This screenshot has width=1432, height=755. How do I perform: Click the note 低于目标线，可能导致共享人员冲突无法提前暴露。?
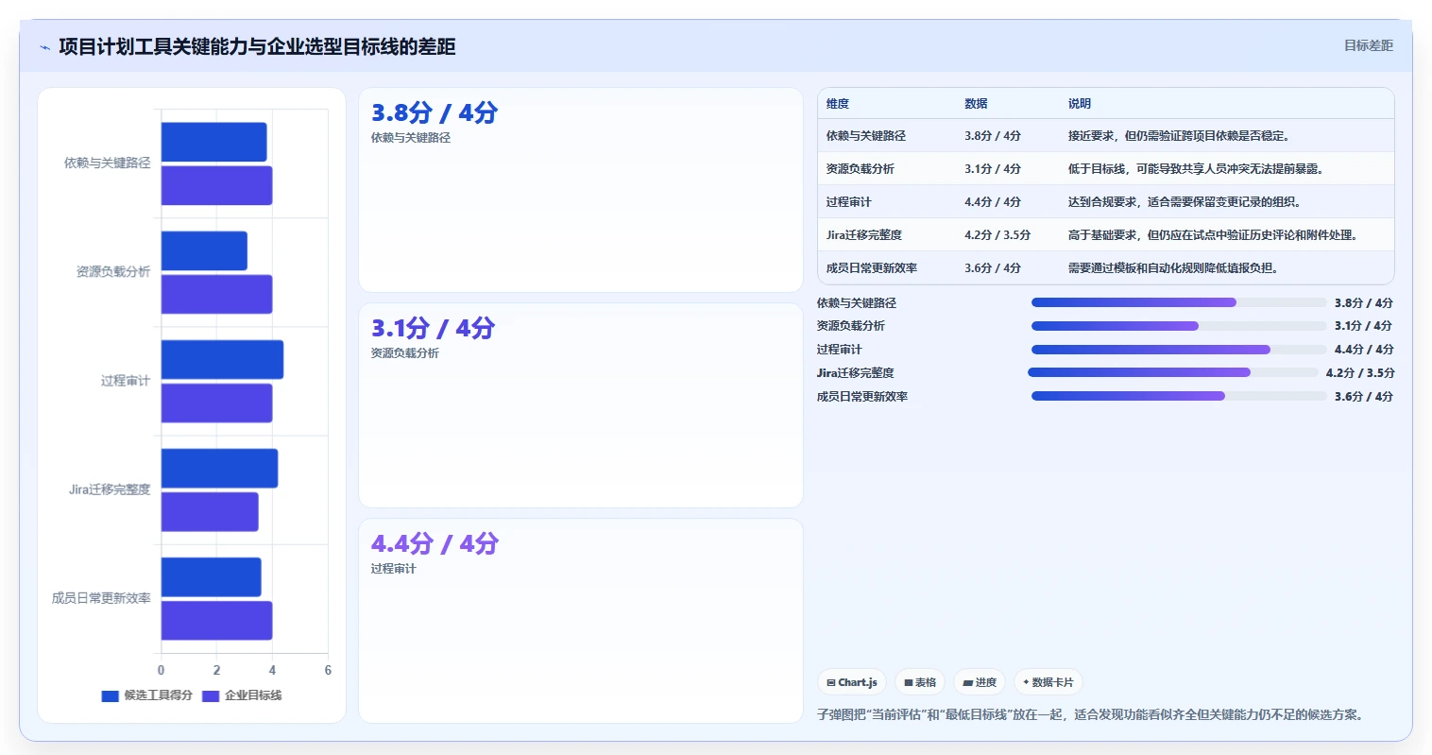1196,169
